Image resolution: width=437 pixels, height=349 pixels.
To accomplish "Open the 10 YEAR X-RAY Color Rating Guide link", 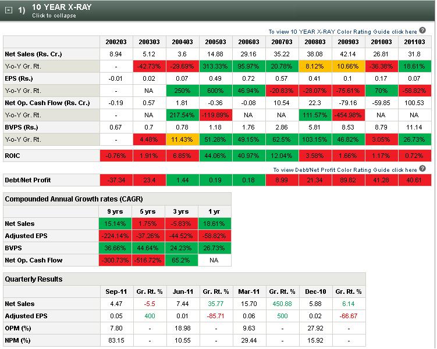I will click(x=343, y=31).
